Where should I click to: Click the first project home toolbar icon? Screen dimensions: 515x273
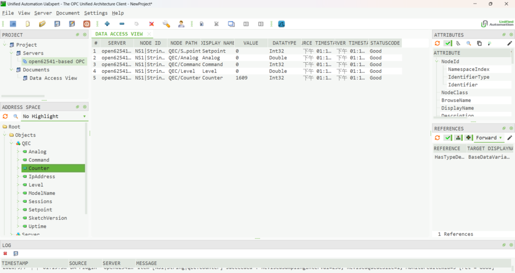(13, 24)
